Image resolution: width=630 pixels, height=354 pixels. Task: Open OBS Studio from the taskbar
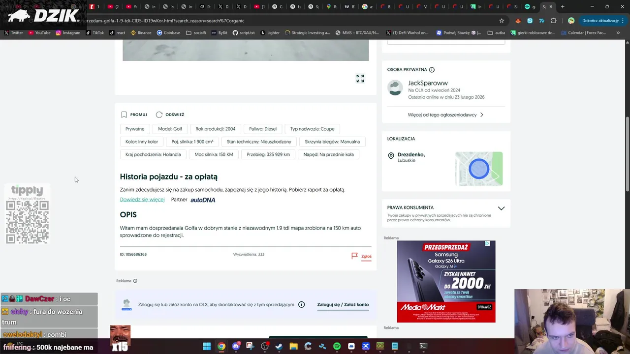click(265, 346)
